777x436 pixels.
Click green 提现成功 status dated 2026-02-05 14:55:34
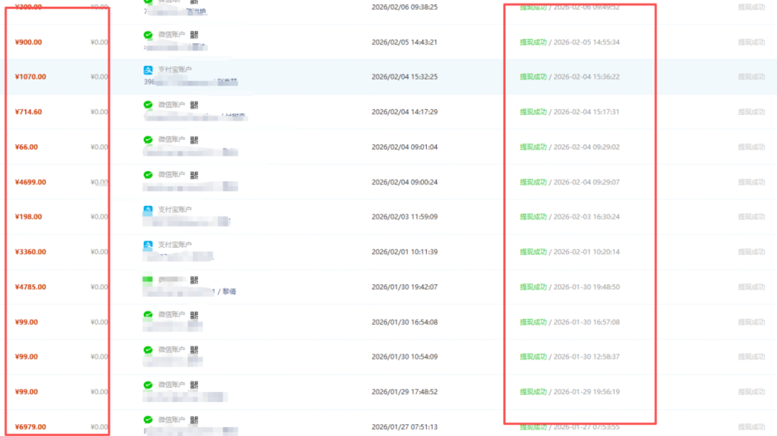[533, 42]
